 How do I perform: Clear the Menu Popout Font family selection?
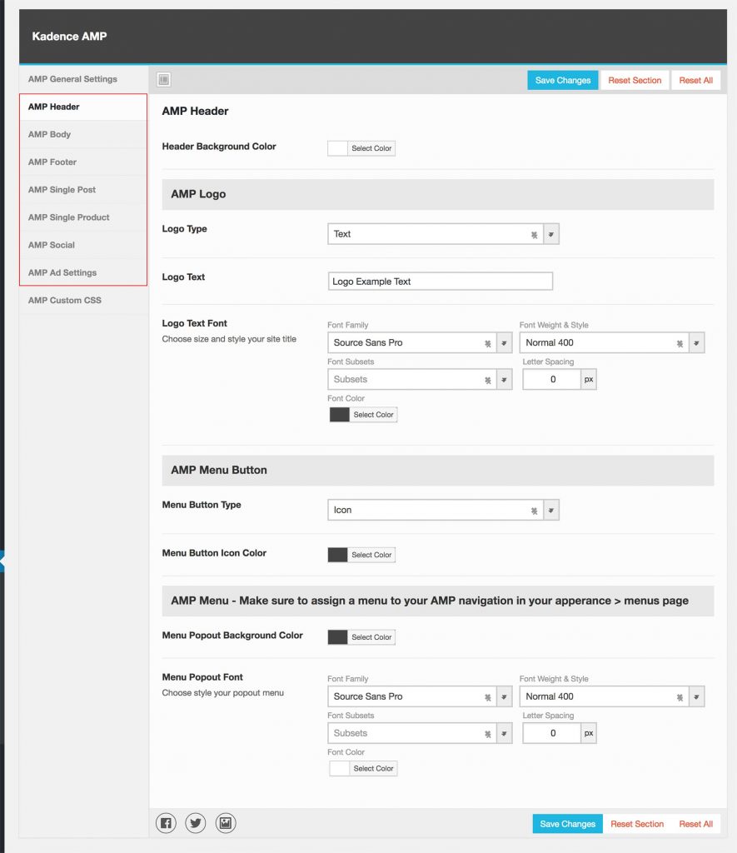pos(487,697)
